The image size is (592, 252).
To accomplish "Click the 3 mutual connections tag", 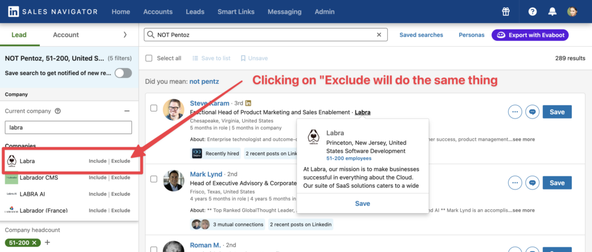I will point(227,224).
